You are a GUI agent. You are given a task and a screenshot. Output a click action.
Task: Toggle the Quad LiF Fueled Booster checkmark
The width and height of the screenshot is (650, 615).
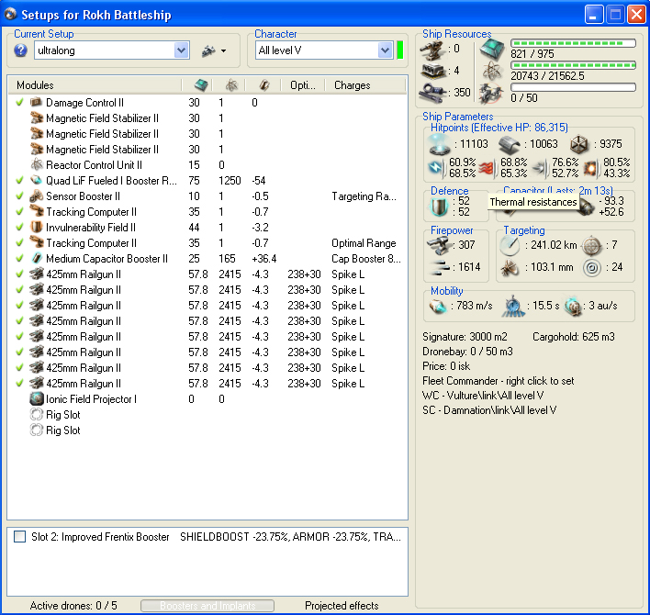[19, 180]
